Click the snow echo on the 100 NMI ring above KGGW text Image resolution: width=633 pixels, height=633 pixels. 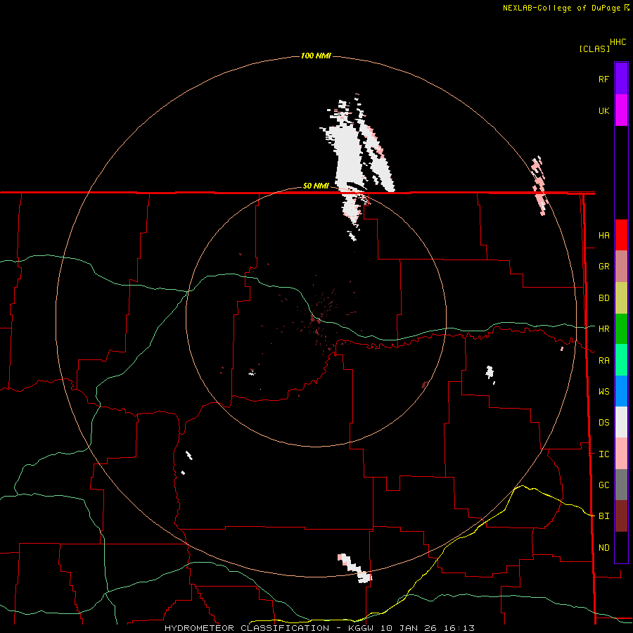355,568
